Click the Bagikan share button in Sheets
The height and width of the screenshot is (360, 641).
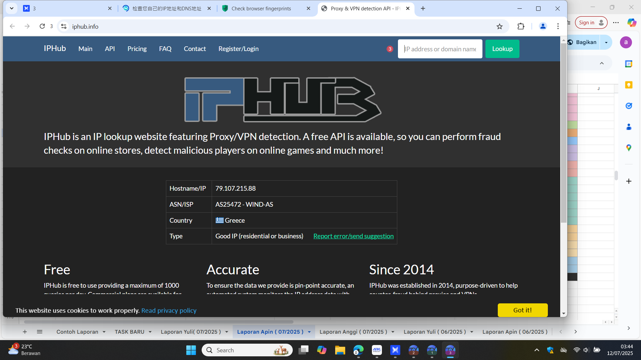pos(583,42)
